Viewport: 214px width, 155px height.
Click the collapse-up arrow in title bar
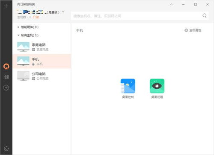[171, 5]
